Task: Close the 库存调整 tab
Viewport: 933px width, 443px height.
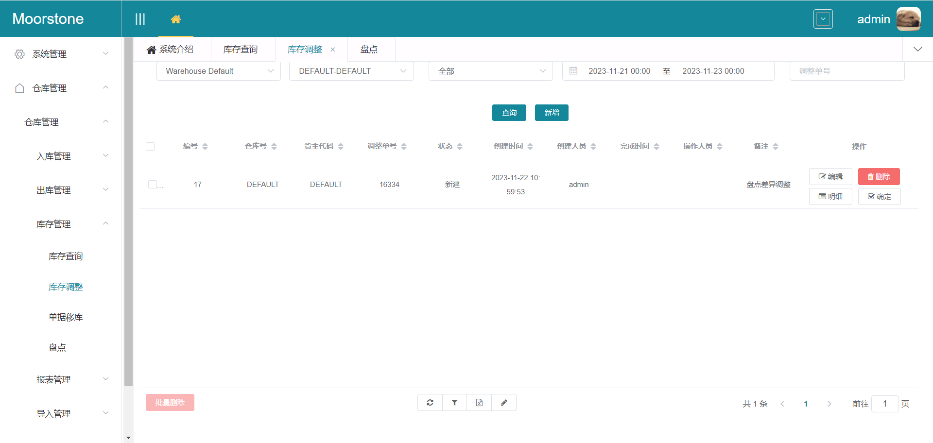Action: [333, 49]
